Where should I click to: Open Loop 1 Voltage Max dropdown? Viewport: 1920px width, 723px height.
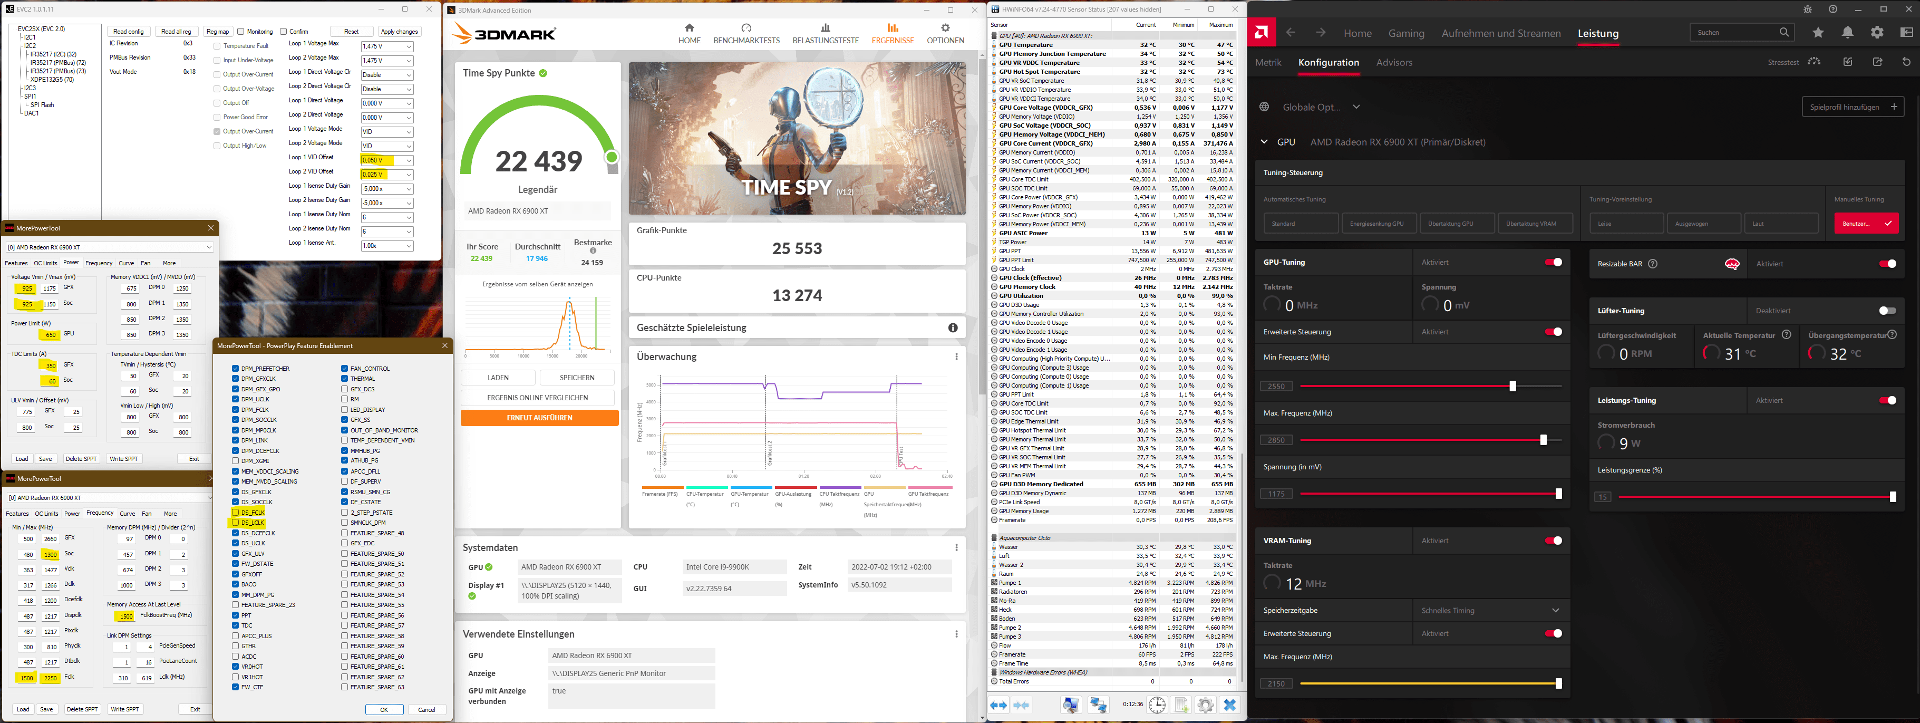[409, 47]
